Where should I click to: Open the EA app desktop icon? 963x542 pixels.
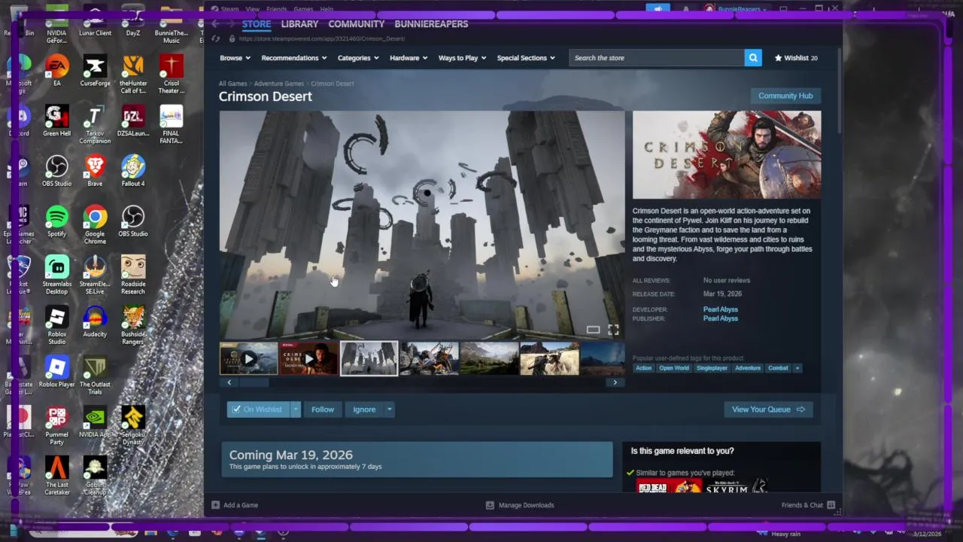pos(56,71)
